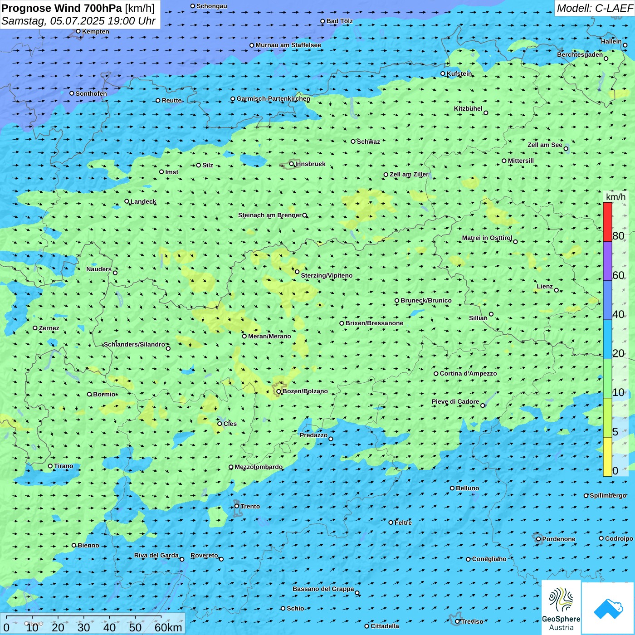Click the yellow 0–5 km/h legend color
Screen dimensions: 635x635
click(x=607, y=456)
